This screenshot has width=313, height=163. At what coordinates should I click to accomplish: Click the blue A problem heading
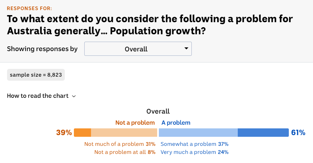point(176,123)
